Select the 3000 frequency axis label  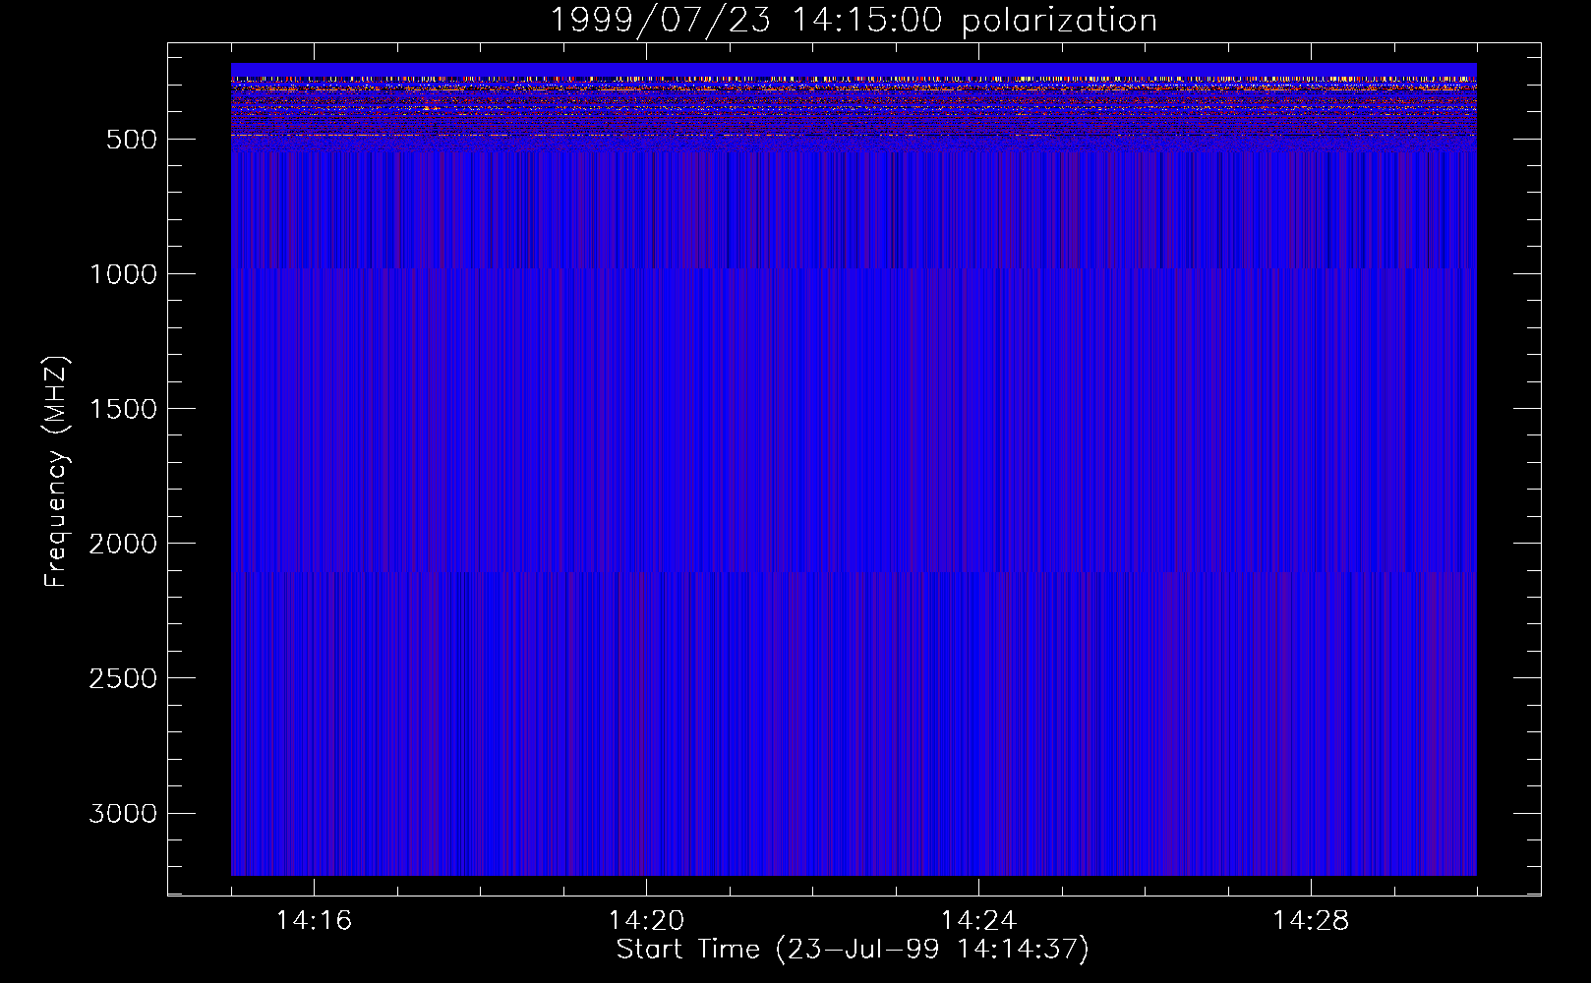tap(123, 813)
